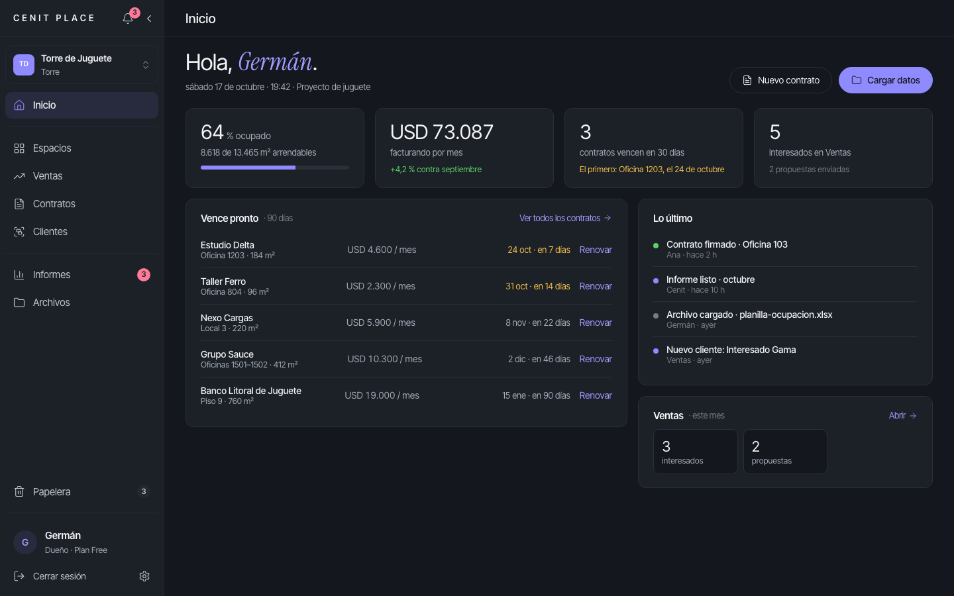The image size is (954, 596).
Task: Click the Clientes icon in sidebar
Action: click(19, 232)
